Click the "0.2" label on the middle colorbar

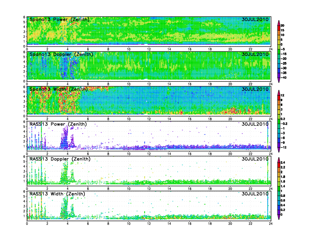(283, 119)
